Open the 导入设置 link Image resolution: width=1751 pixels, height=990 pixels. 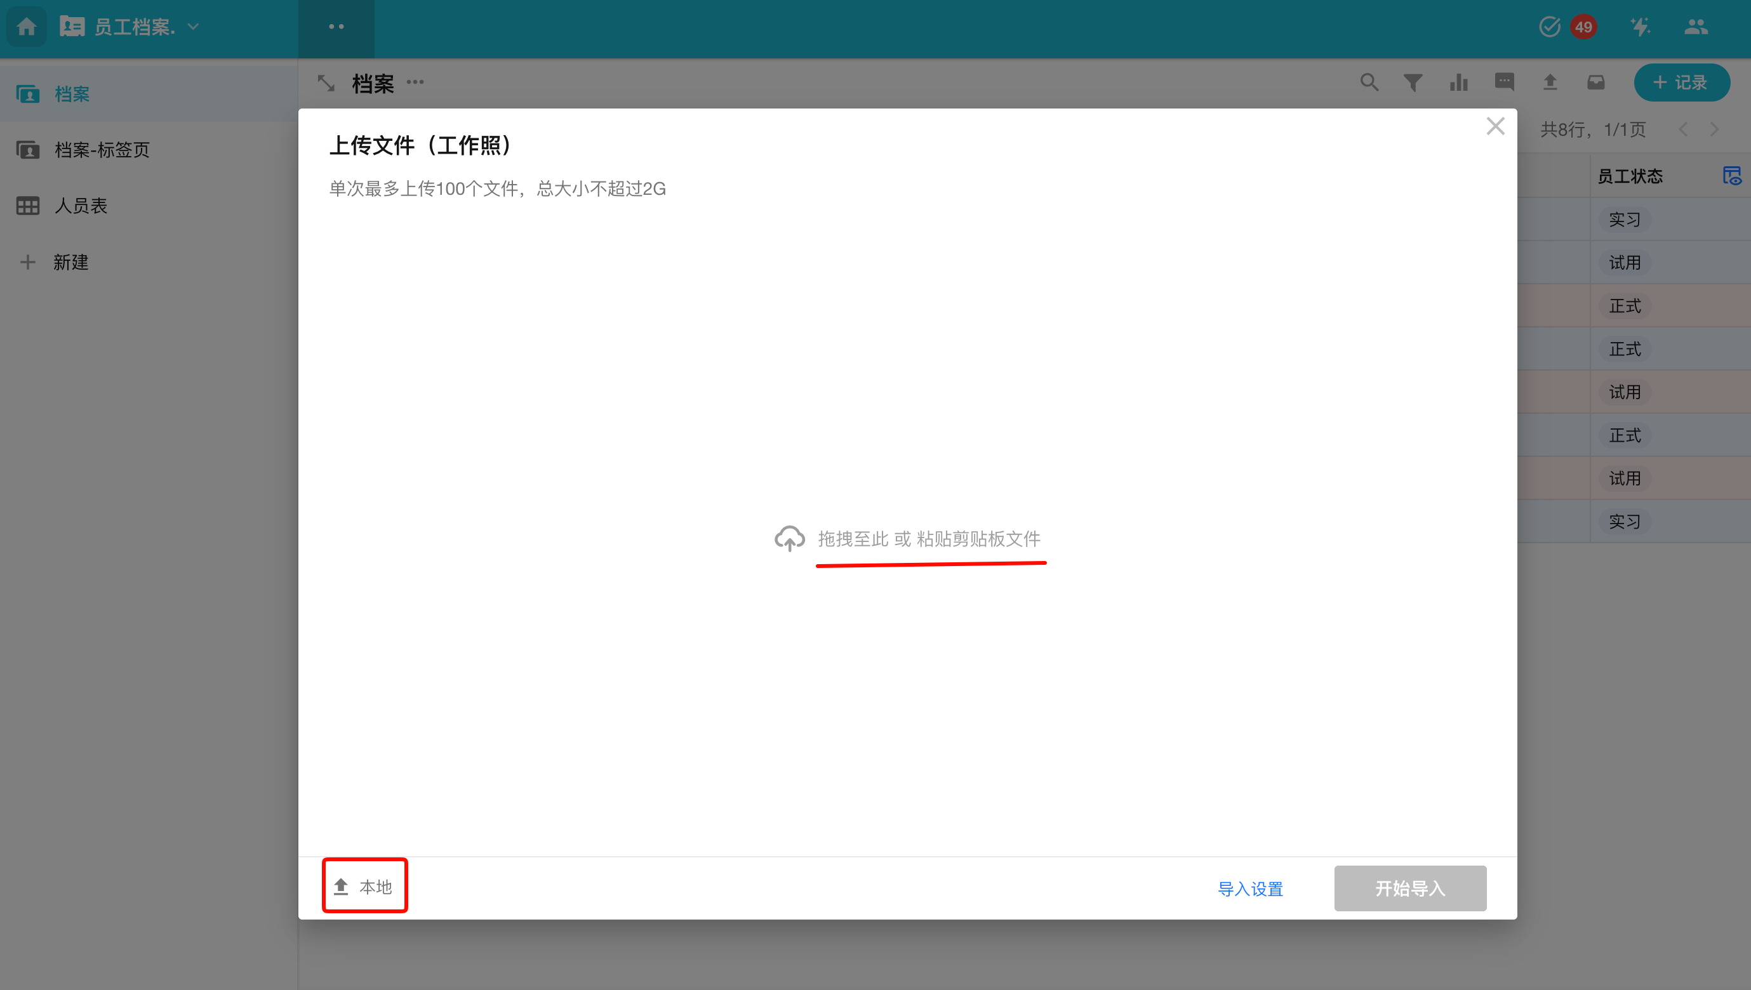coord(1250,888)
